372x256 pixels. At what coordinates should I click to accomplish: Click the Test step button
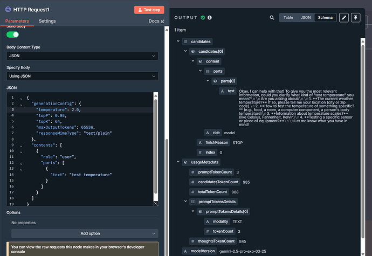click(x=149, y=10)
